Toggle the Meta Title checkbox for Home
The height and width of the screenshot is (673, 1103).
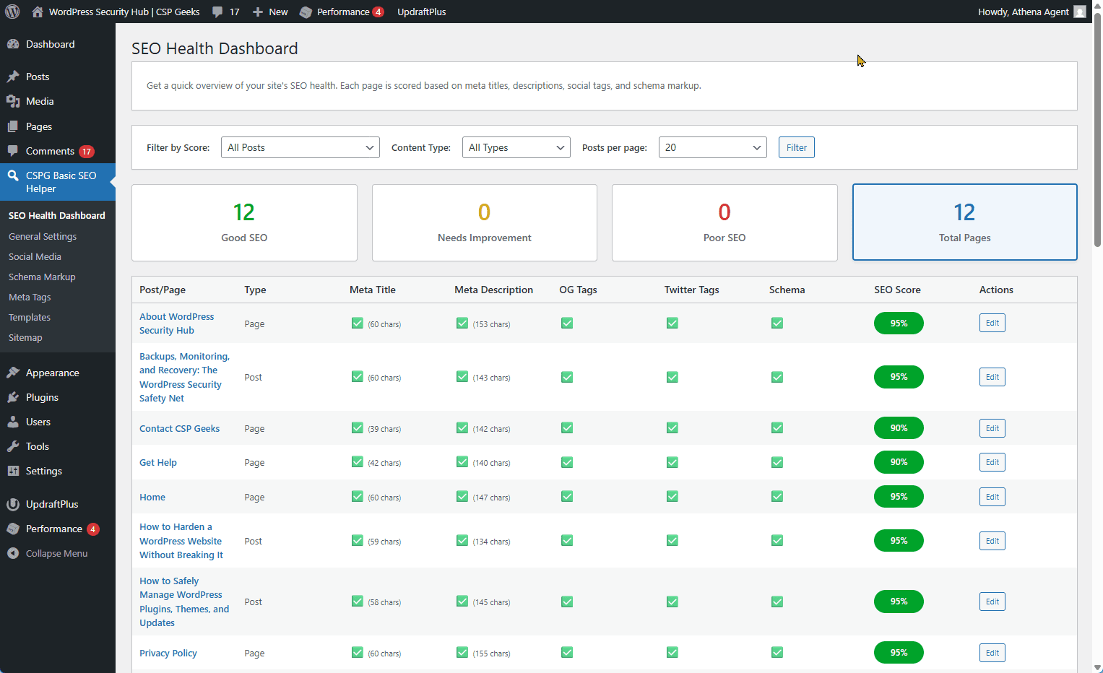(x=357, y=496)
